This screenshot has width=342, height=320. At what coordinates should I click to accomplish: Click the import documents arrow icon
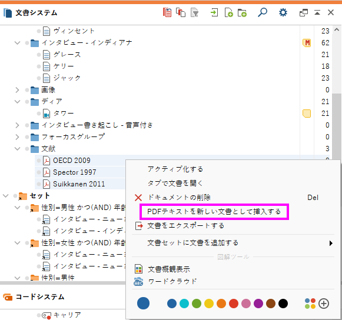[214, 12]
